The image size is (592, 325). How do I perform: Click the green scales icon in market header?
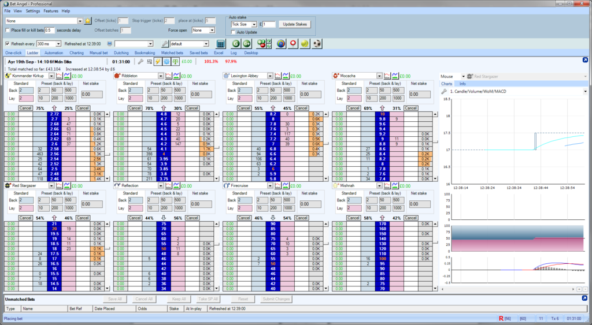tap(175, 61)
